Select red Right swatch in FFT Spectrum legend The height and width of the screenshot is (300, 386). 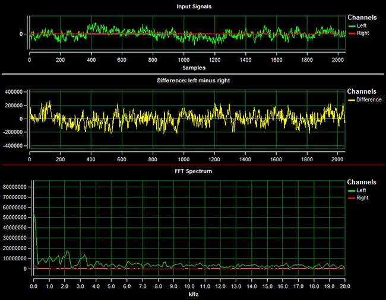[x=352, y=198]
